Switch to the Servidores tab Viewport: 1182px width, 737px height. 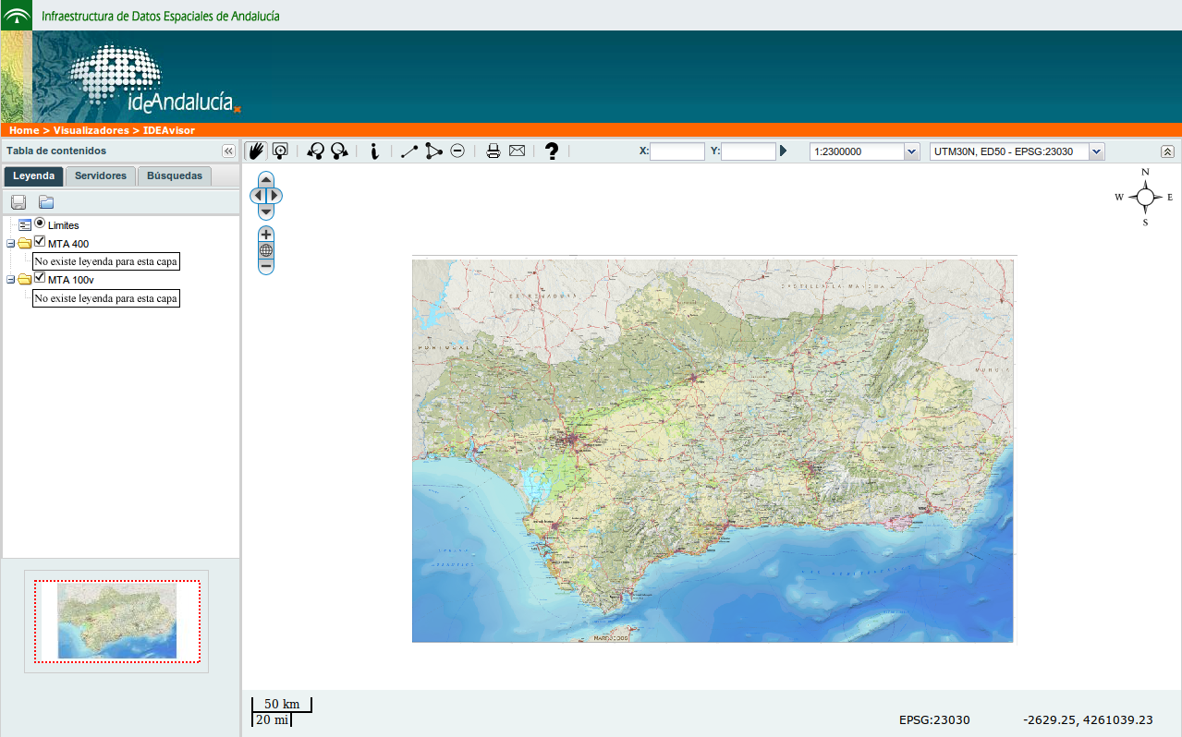(x=101, y=175)
